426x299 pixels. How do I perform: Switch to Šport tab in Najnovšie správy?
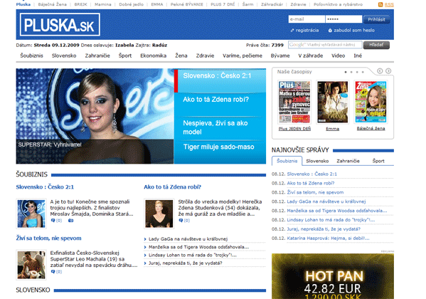click(378, 161)
